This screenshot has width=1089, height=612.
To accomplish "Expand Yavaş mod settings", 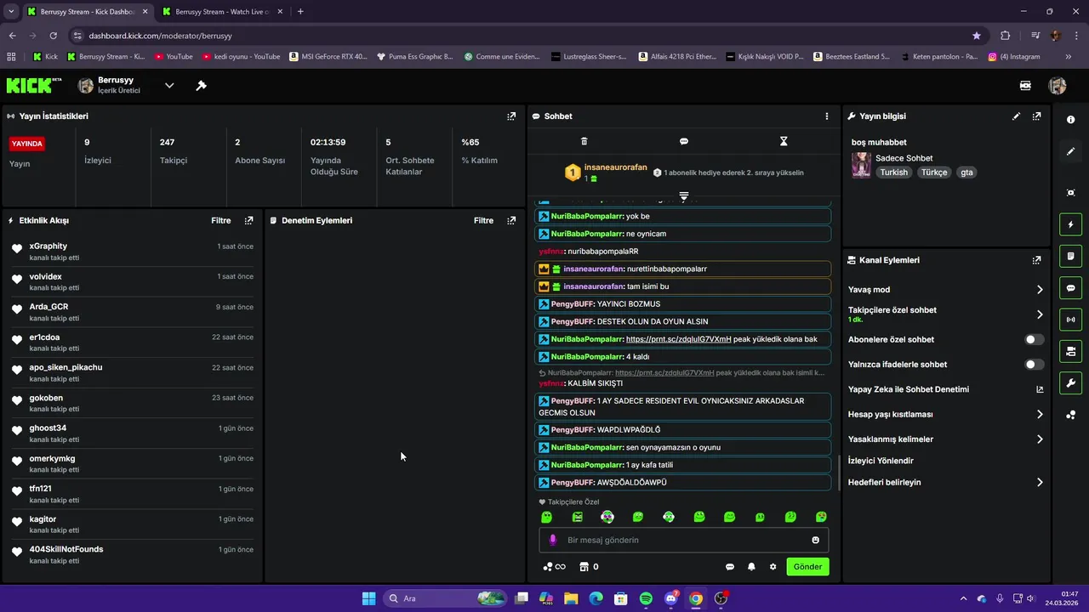I will 1040,290.
